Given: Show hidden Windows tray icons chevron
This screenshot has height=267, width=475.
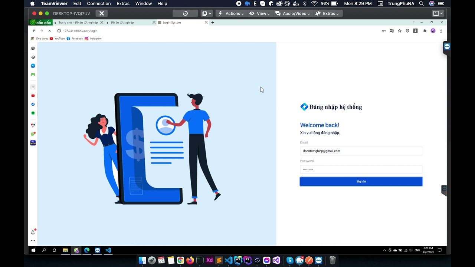Looking at the screenshot, I should (384, 250).
